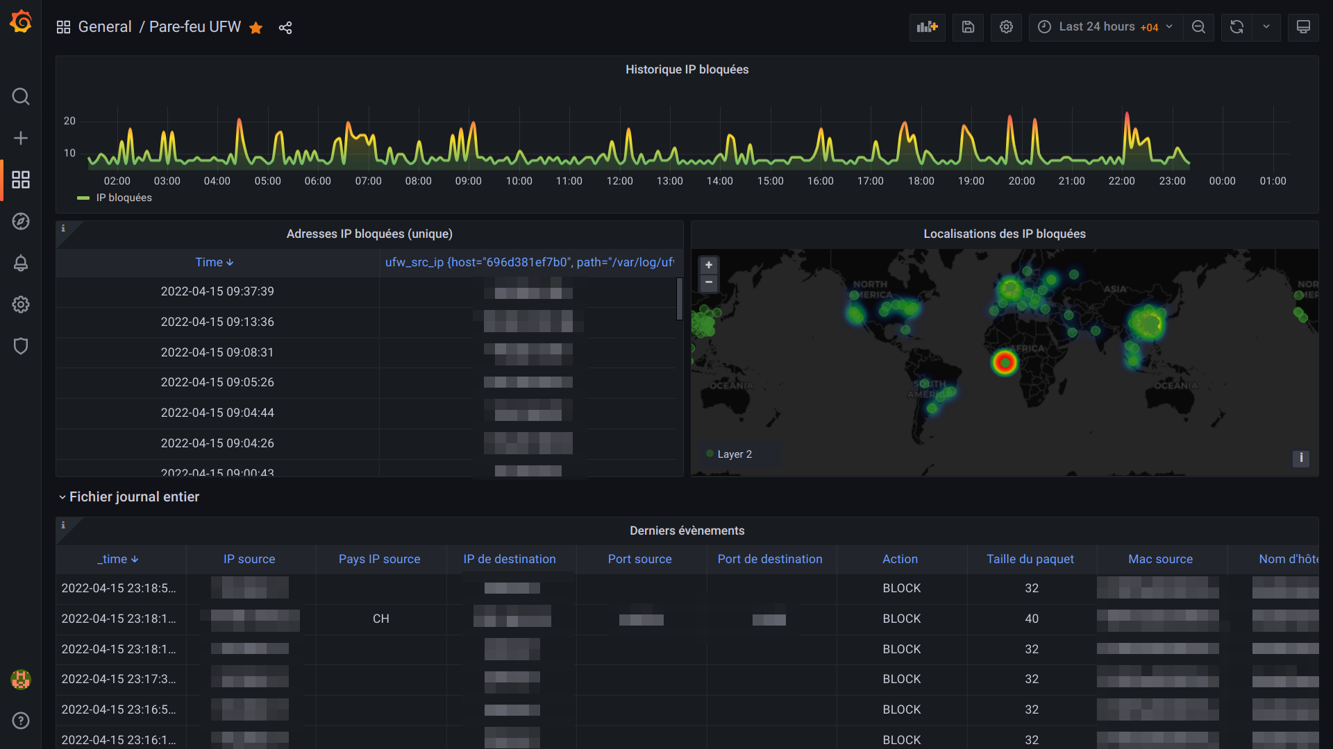Save the dashboard with disk icon
This screenshot has width=1333, height=749.
[968, 27]
